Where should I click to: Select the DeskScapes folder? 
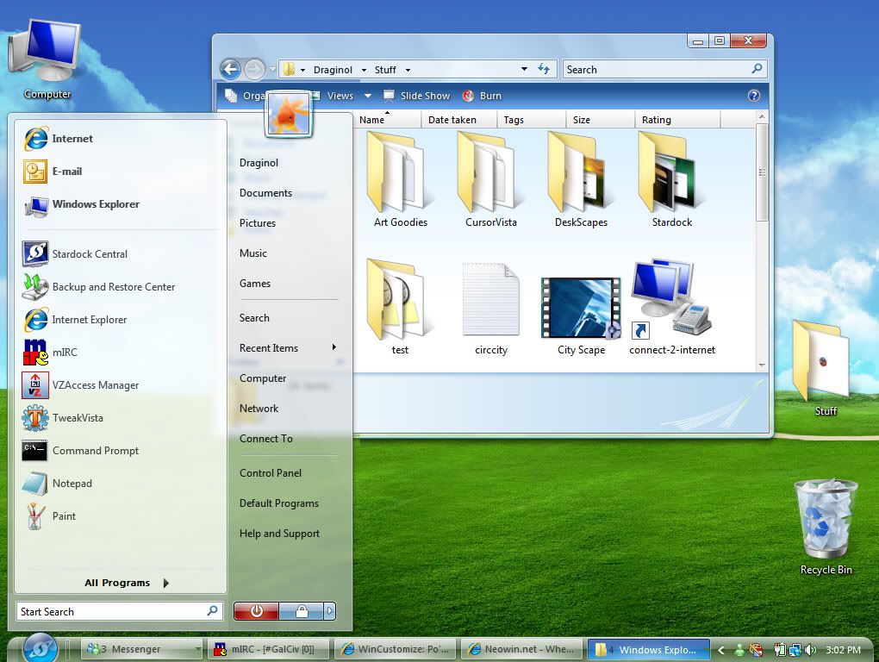(581, 179)
